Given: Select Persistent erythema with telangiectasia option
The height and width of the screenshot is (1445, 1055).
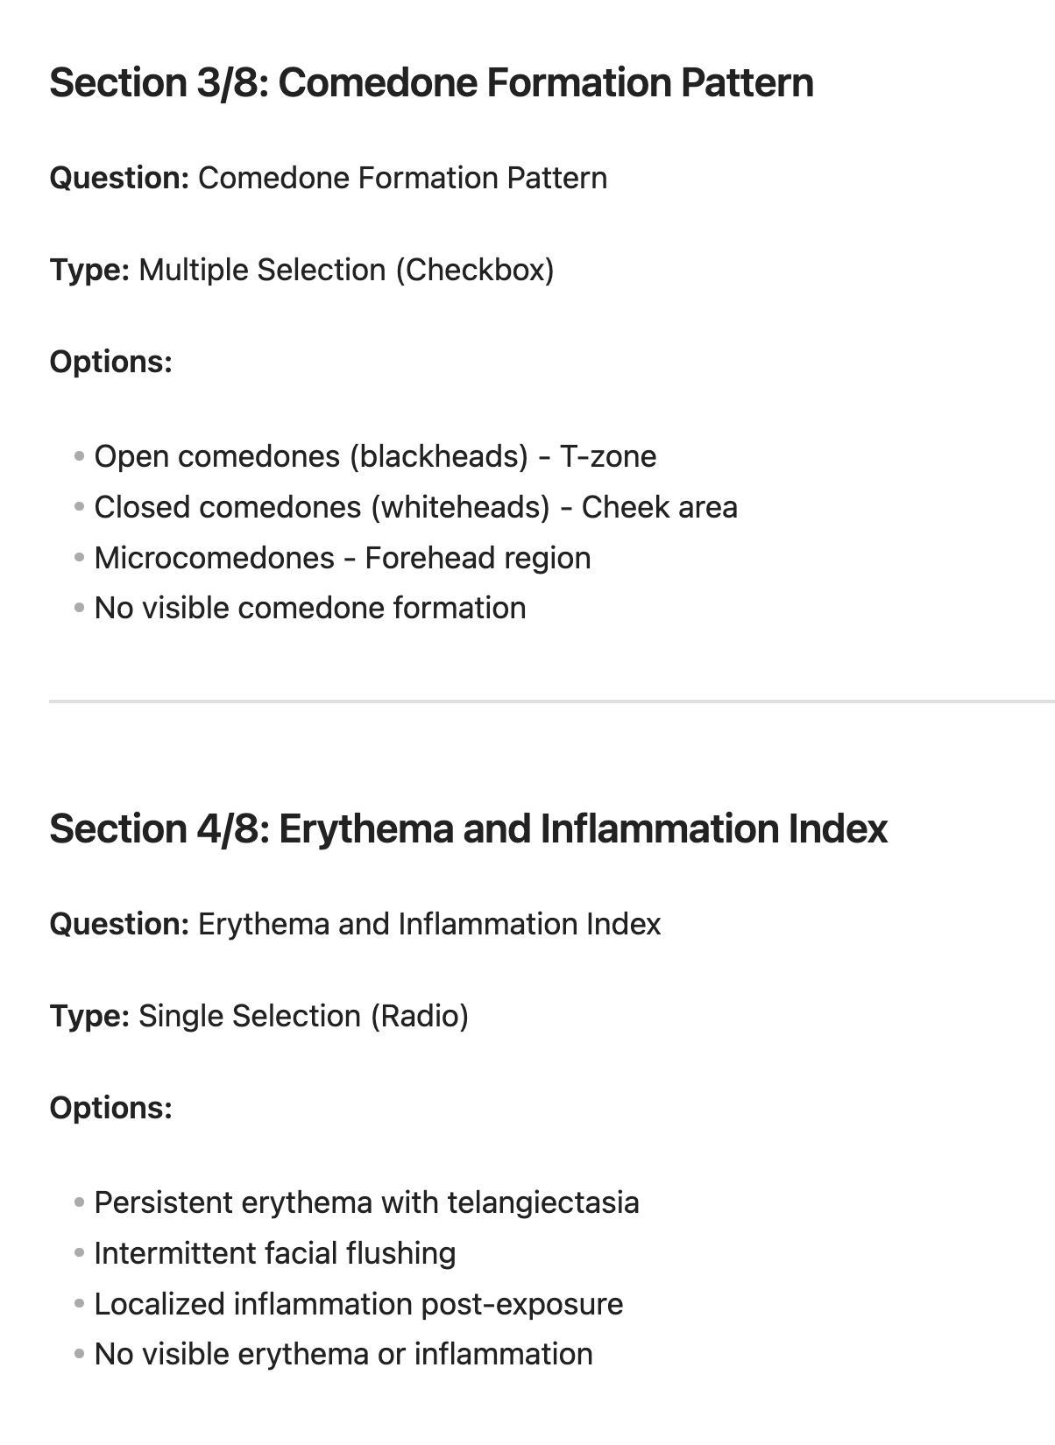Looking at the screenshot, I should [366, 1202].
